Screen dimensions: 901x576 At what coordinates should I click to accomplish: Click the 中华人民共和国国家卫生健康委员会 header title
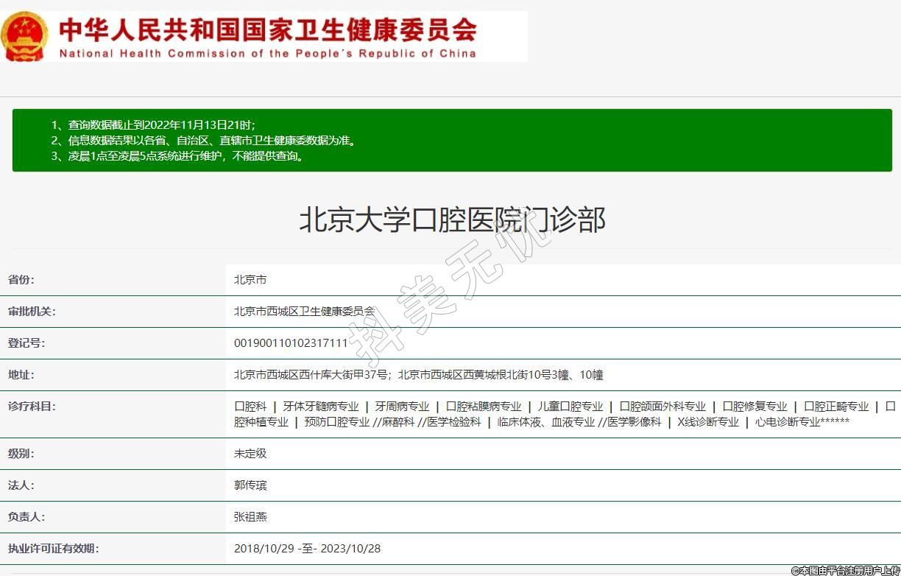[267, 29]
